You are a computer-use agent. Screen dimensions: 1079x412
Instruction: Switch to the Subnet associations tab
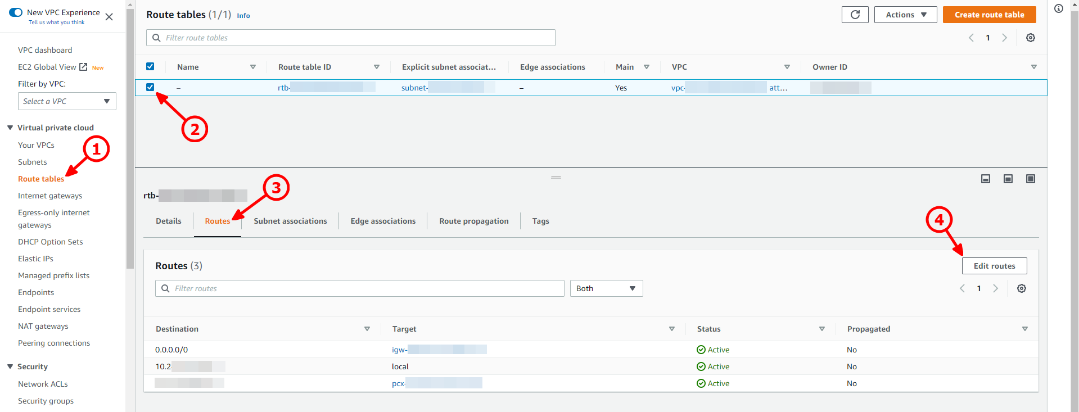[290, 221]
